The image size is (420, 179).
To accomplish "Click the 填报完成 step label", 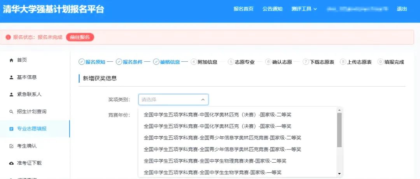I will (x=394, y=62).
